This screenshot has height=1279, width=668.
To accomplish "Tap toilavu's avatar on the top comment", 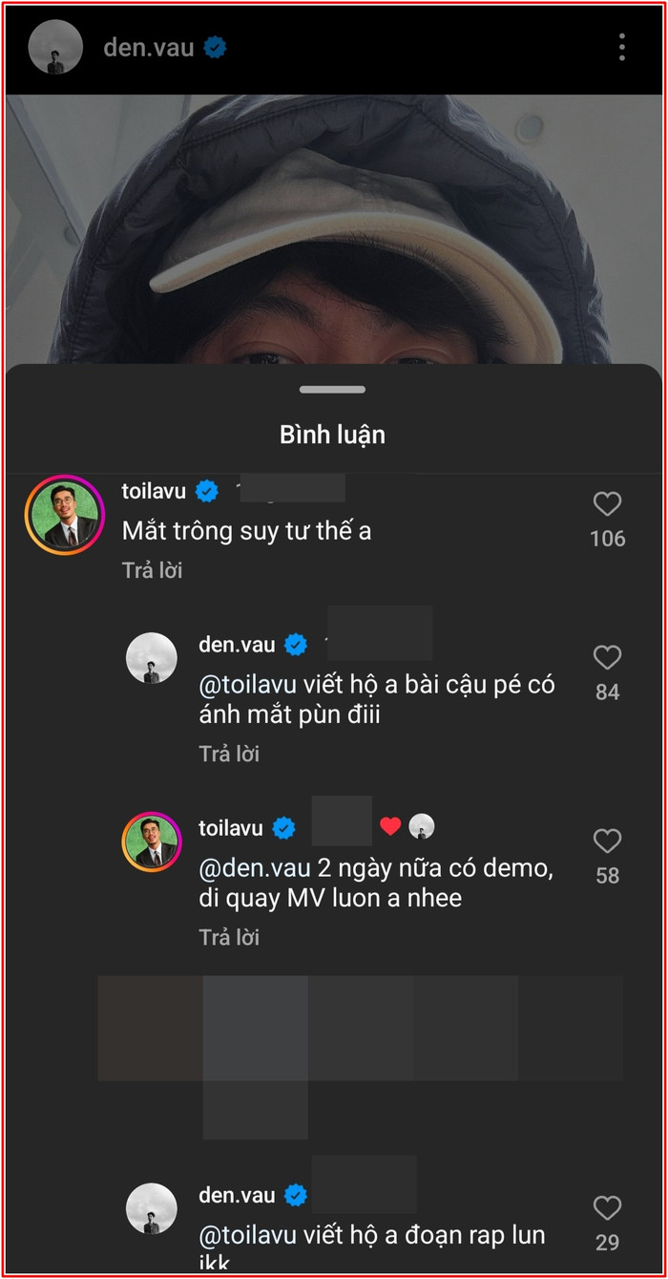I will click(x=65, y=514).
